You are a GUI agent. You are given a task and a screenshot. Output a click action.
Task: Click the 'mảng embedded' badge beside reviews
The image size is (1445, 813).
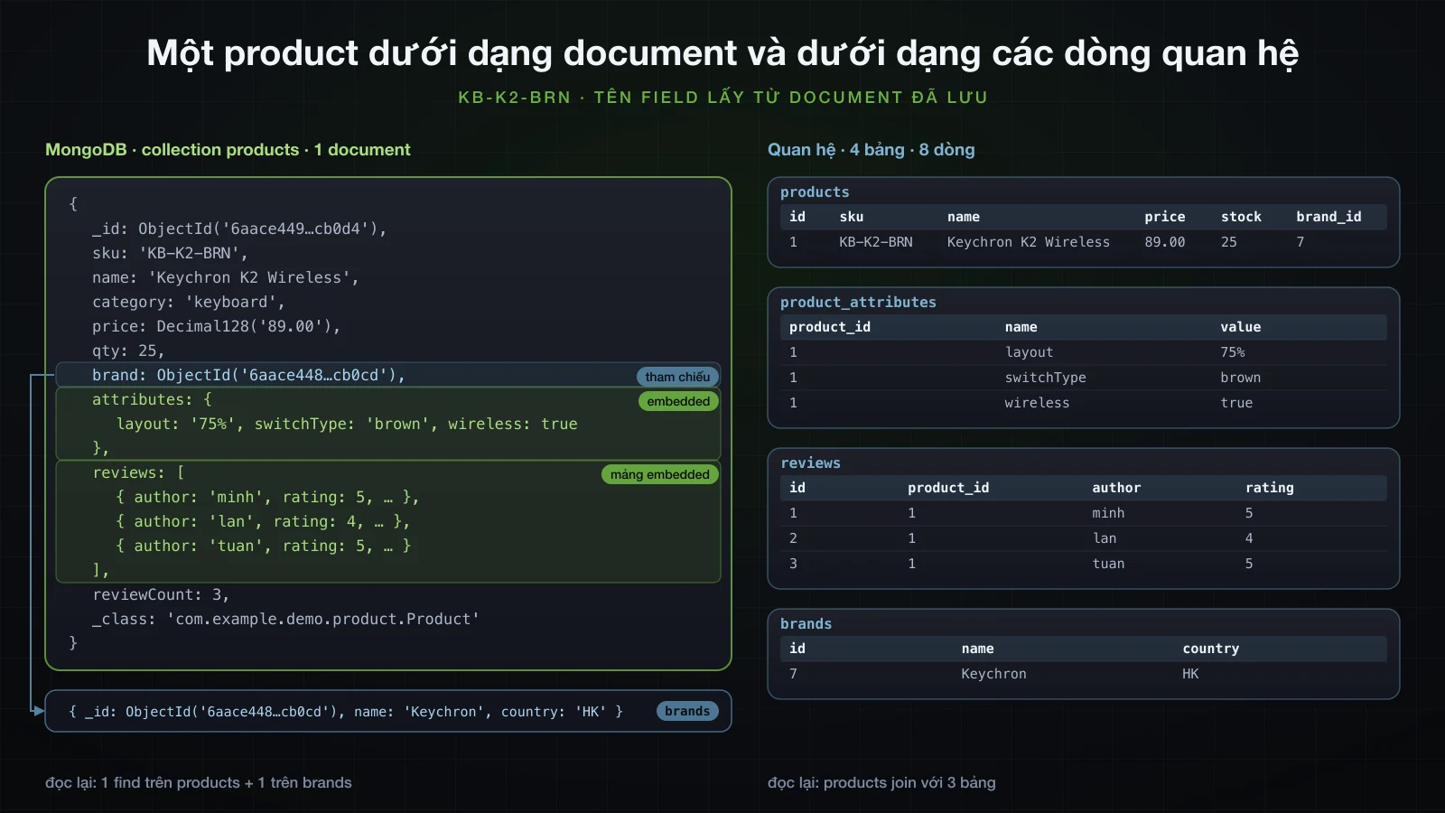click(x=659, y=474)
